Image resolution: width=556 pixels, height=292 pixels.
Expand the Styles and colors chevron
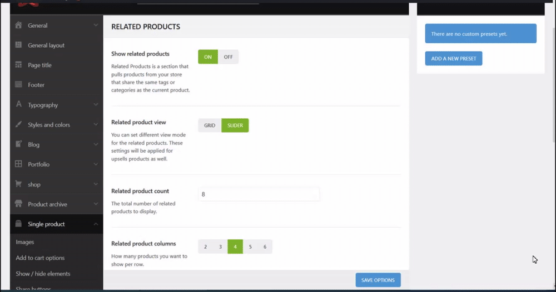[96, 124]
